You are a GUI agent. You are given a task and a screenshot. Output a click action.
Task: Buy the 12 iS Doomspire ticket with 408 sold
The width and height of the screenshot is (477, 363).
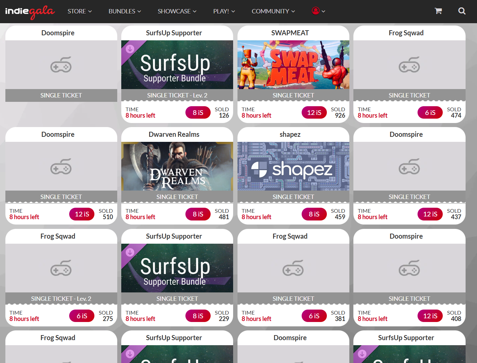coord(430,316)
